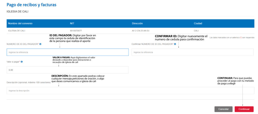Click the Dirección column header
The height and width of the screenshot is (114, 258).
[x=137, y=24]
